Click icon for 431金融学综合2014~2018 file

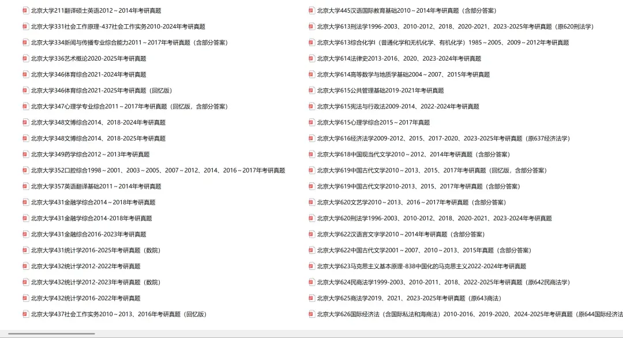tap(25, 202)
